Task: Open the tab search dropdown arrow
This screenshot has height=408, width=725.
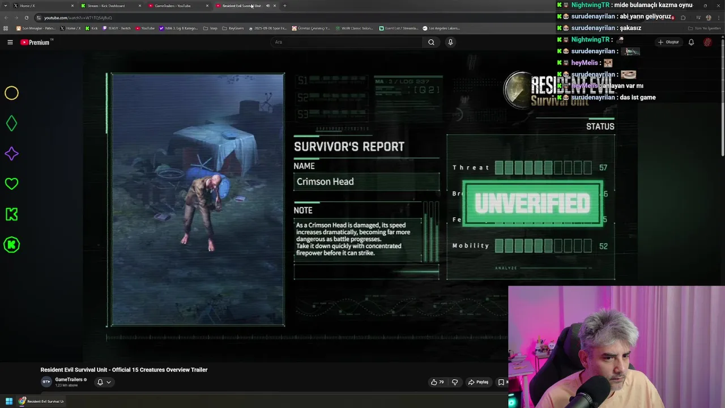Action: pyautogui.click(x=6, y=6)
